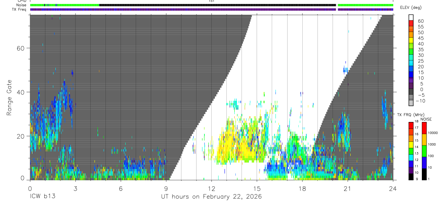Click the '−10' label on the ELEV color bar
The width and height of the screenshot is (442, 204).
point(420,101)
